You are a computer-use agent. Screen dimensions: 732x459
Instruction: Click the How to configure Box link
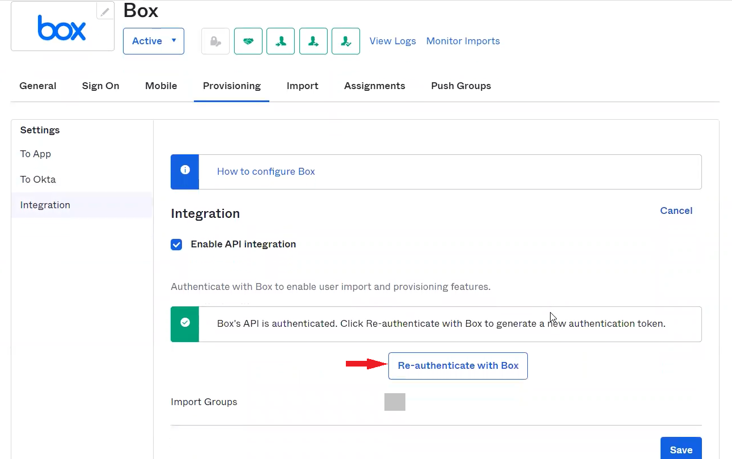click(x=266, y=171)
